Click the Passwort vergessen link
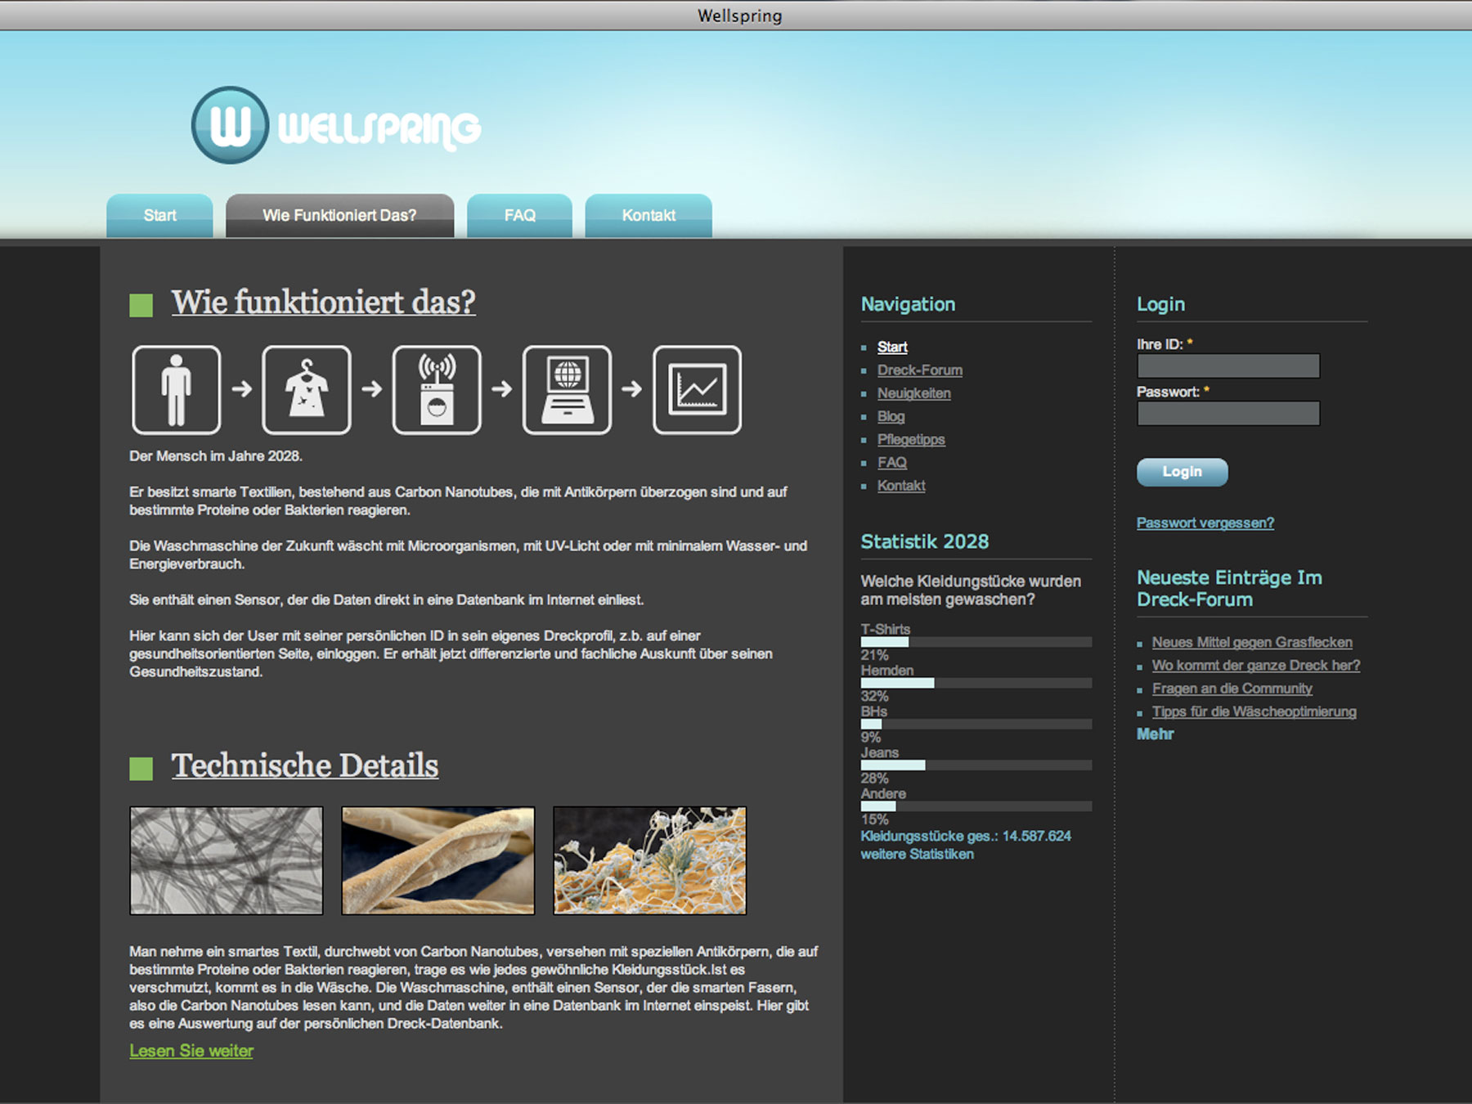This screenshot has height=1104, width=1472. pyautogui.click(x=1205, y=523)
